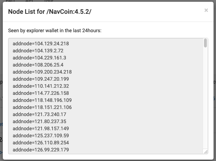
Task: Click the addnode=109.247.20.199 entry
Action: pyautogui.click(x=41, y=79)
